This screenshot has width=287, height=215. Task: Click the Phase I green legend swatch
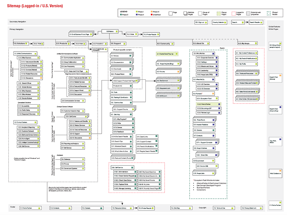tap(137, 11)
